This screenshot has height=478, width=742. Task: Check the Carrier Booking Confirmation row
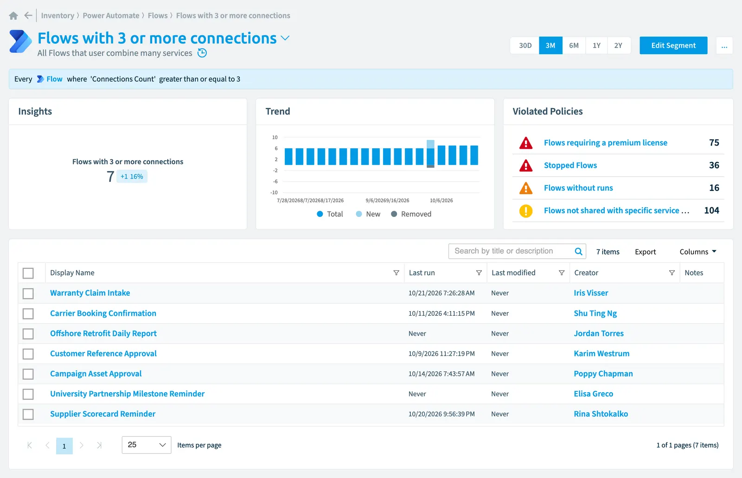[x=28, y=314]
